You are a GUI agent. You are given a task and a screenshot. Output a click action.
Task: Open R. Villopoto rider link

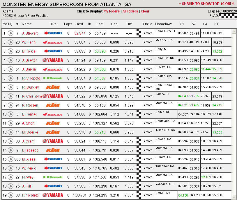pyautogui.click(x=31, y=78)
